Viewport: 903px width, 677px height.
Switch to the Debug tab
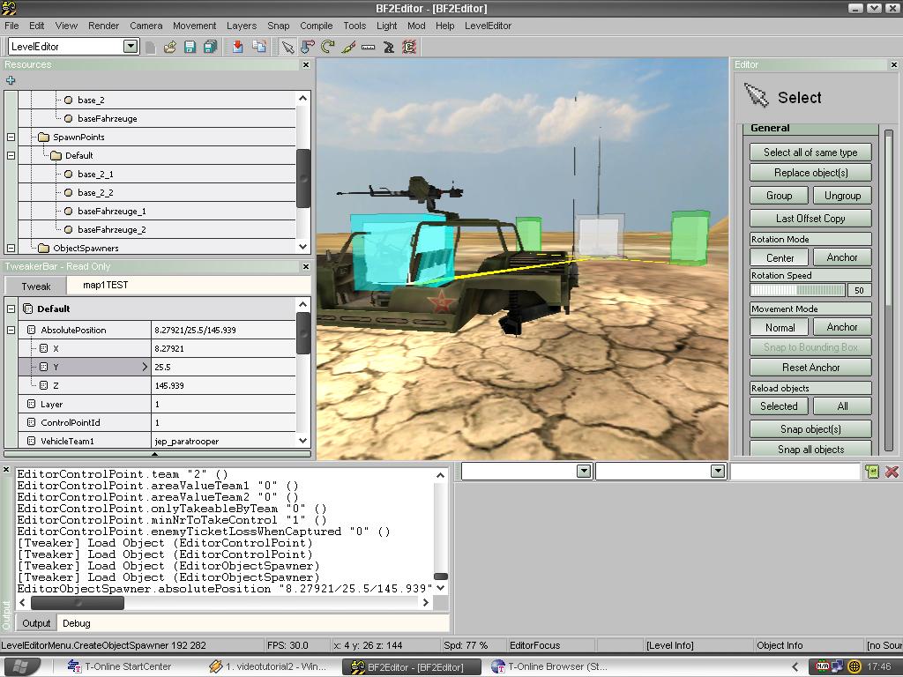[x=77, y=623]
